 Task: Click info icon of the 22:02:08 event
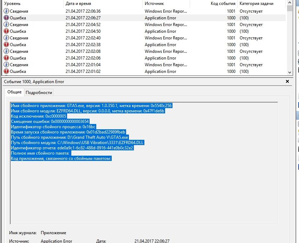(6, 51)
